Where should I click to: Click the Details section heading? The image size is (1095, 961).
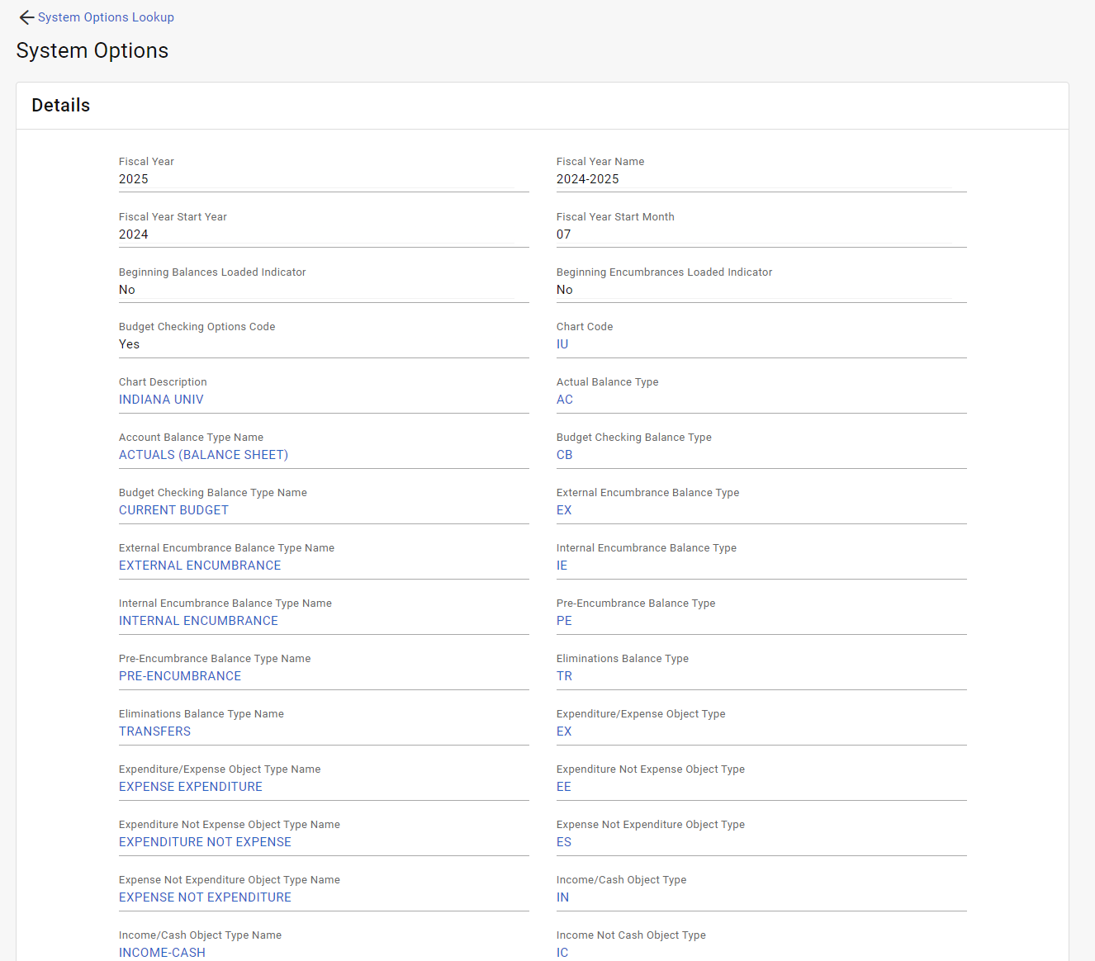[61, 106]
